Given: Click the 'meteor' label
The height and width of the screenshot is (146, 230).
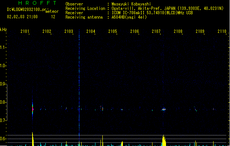Looking at the screenshot, I should (x=52, y=11).
